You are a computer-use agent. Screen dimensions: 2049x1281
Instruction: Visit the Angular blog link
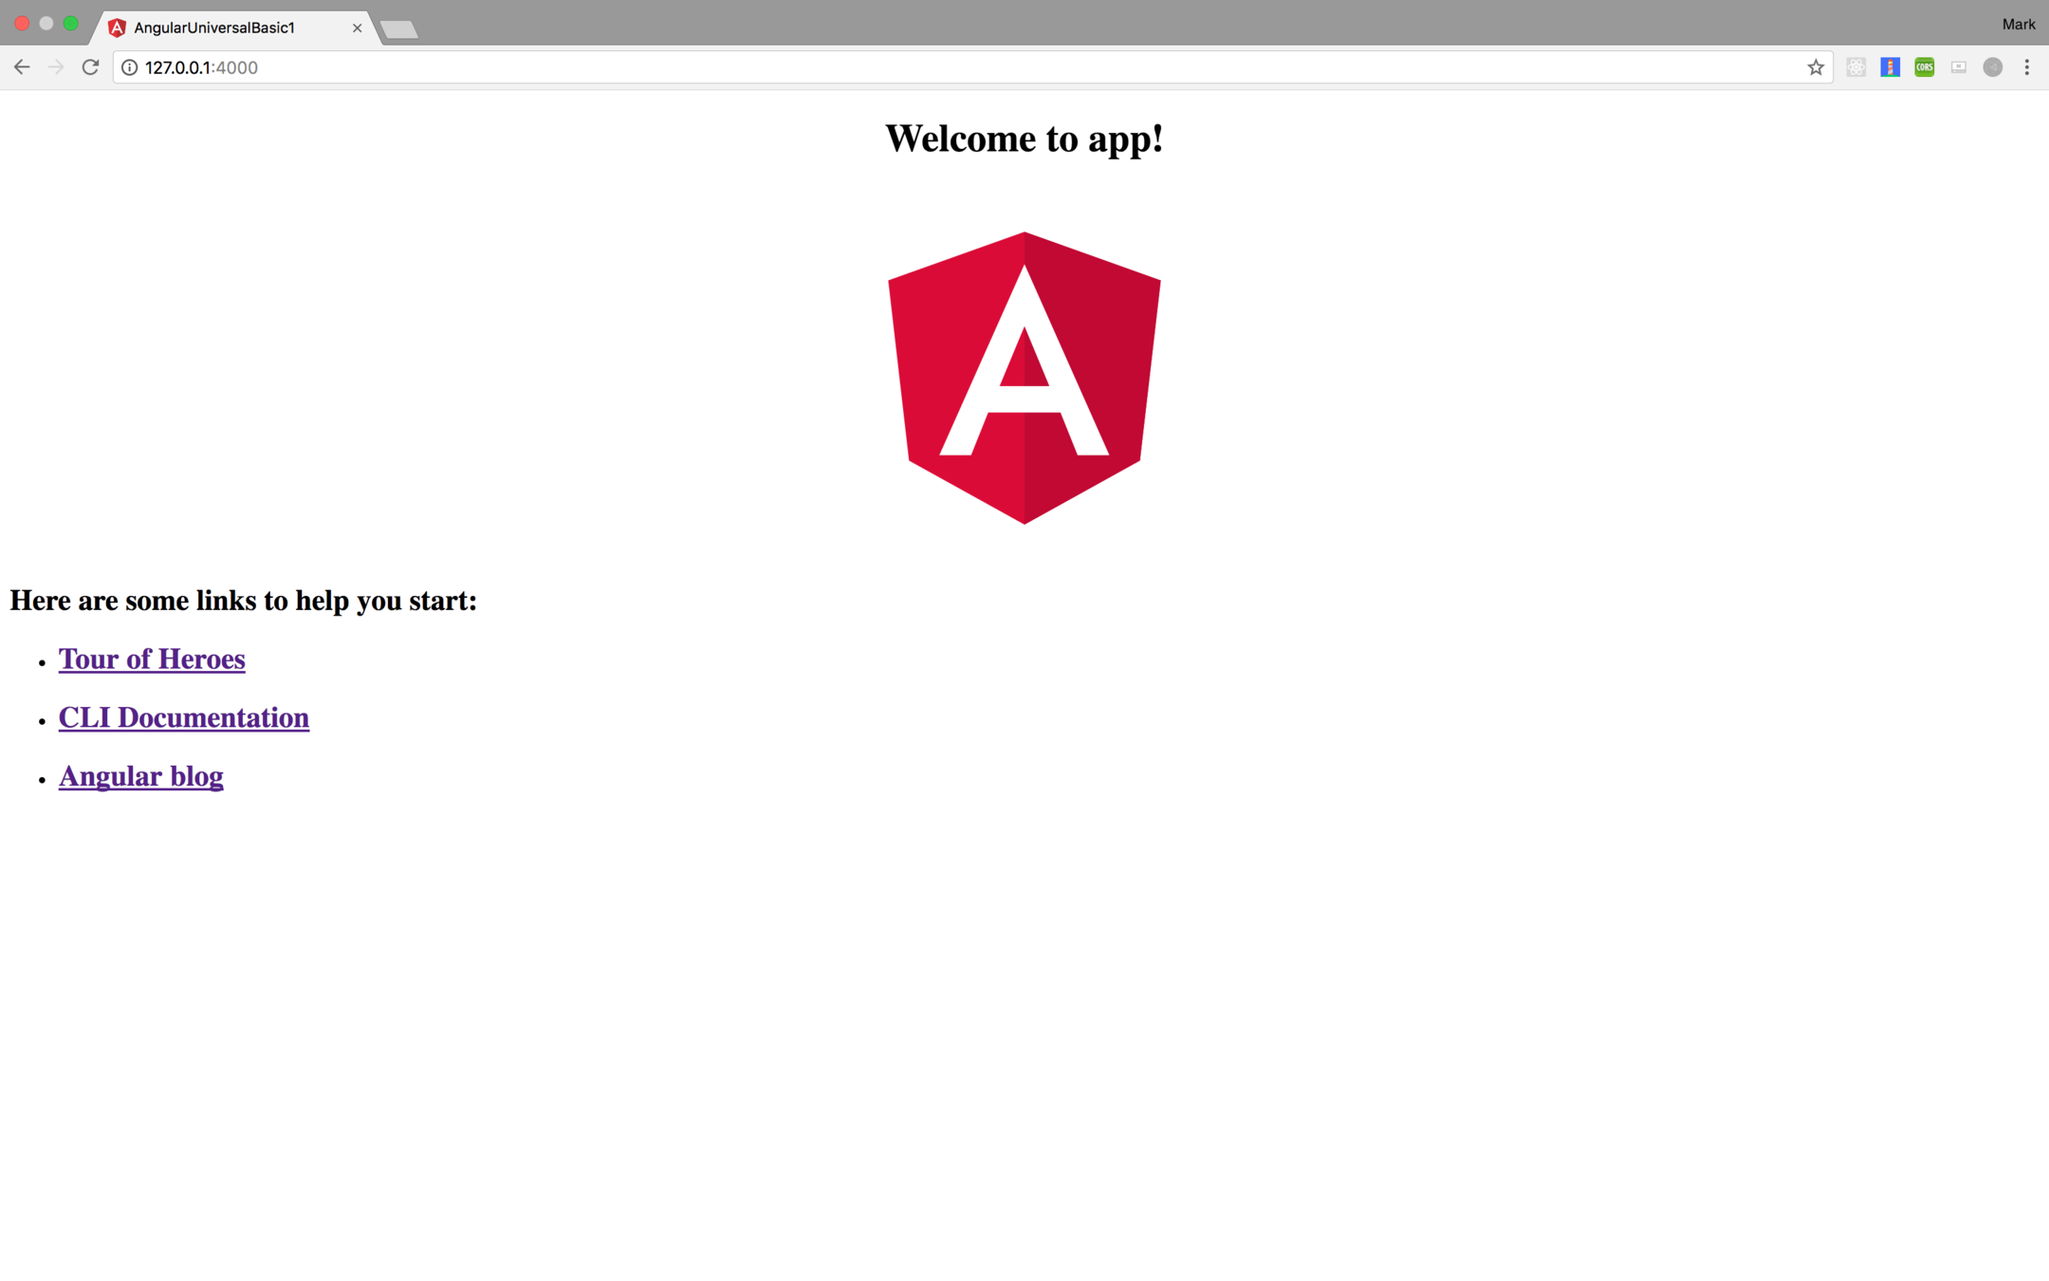click(140, 776)
